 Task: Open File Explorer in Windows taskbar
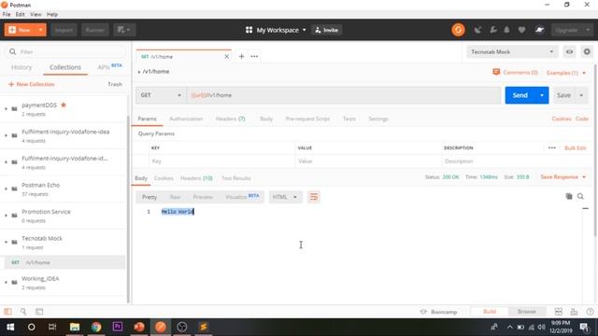[x=75, y=327]
